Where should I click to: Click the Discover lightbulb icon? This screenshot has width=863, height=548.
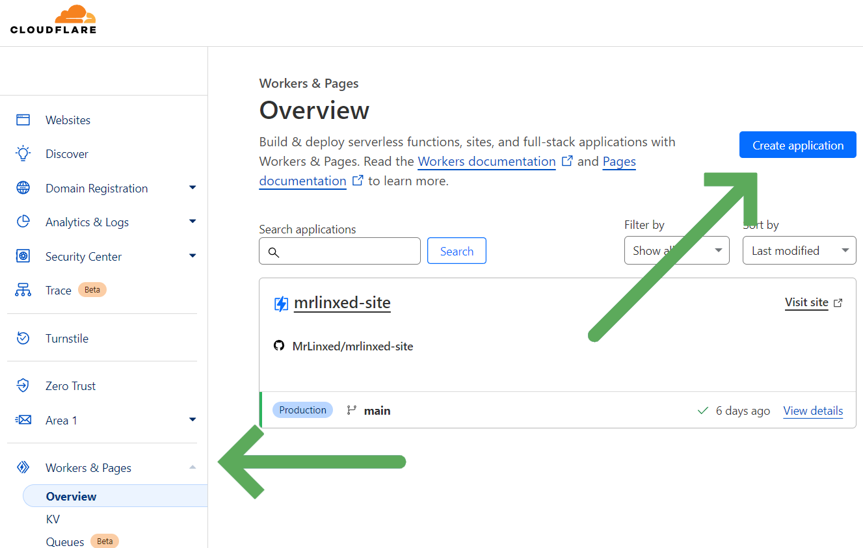(23, 153)
